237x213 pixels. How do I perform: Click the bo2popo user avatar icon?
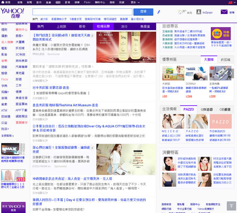(199, 12)
